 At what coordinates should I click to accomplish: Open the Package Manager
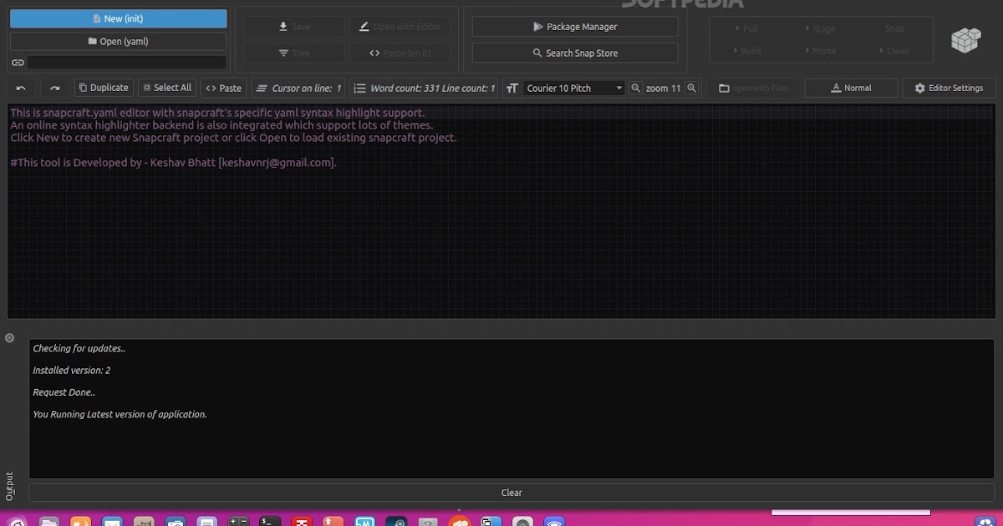[x=575, y=26]
